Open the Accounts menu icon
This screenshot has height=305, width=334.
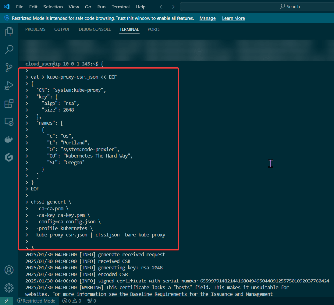(x=9, y=270)
